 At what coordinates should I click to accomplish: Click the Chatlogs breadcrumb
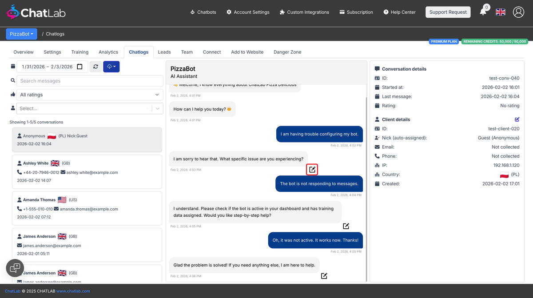(55, 34)
